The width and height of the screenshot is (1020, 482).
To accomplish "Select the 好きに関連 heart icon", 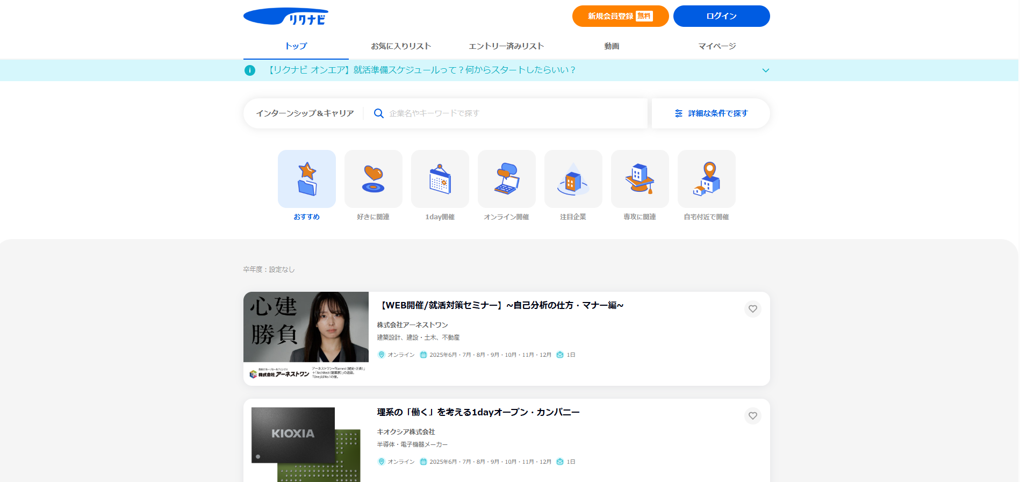I will [x=373, y=179].
